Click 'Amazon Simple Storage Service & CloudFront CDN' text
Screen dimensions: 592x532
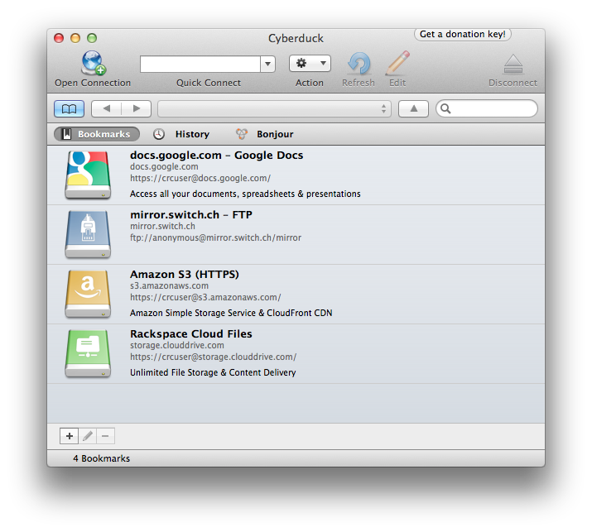231,314
